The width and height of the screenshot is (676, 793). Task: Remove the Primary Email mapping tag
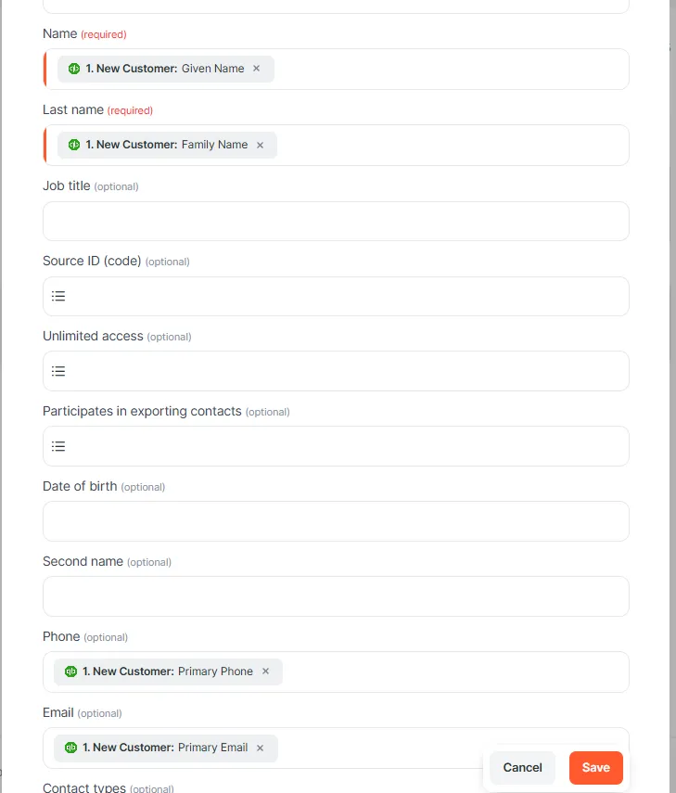coord(260,748)
